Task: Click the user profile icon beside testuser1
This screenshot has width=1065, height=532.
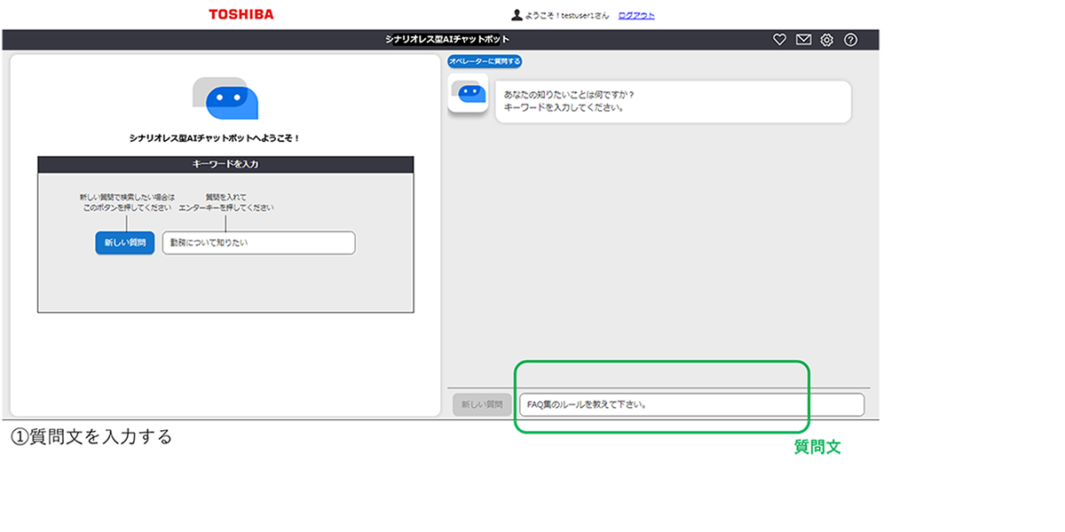Action: [x=517, y=15]
